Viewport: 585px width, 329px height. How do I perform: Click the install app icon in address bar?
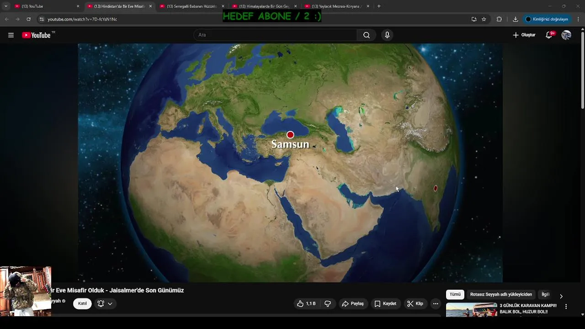click(x=474, y=19)
